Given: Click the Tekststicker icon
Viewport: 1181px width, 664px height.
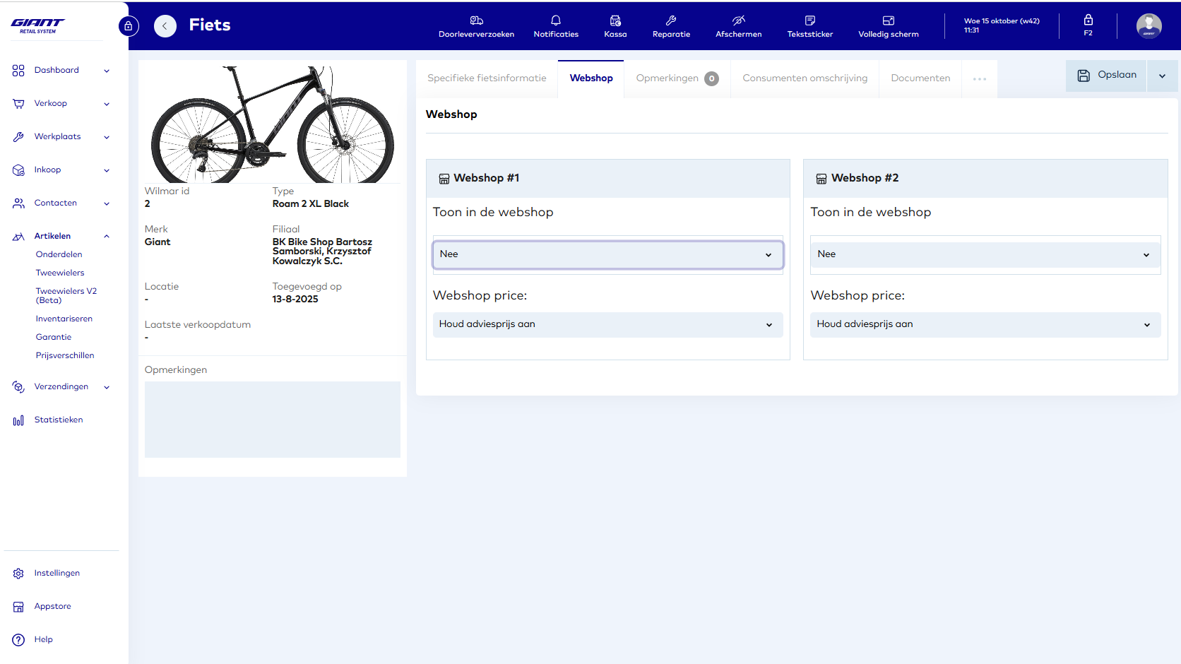Looking at the screenshot, I should pos(809,21).
